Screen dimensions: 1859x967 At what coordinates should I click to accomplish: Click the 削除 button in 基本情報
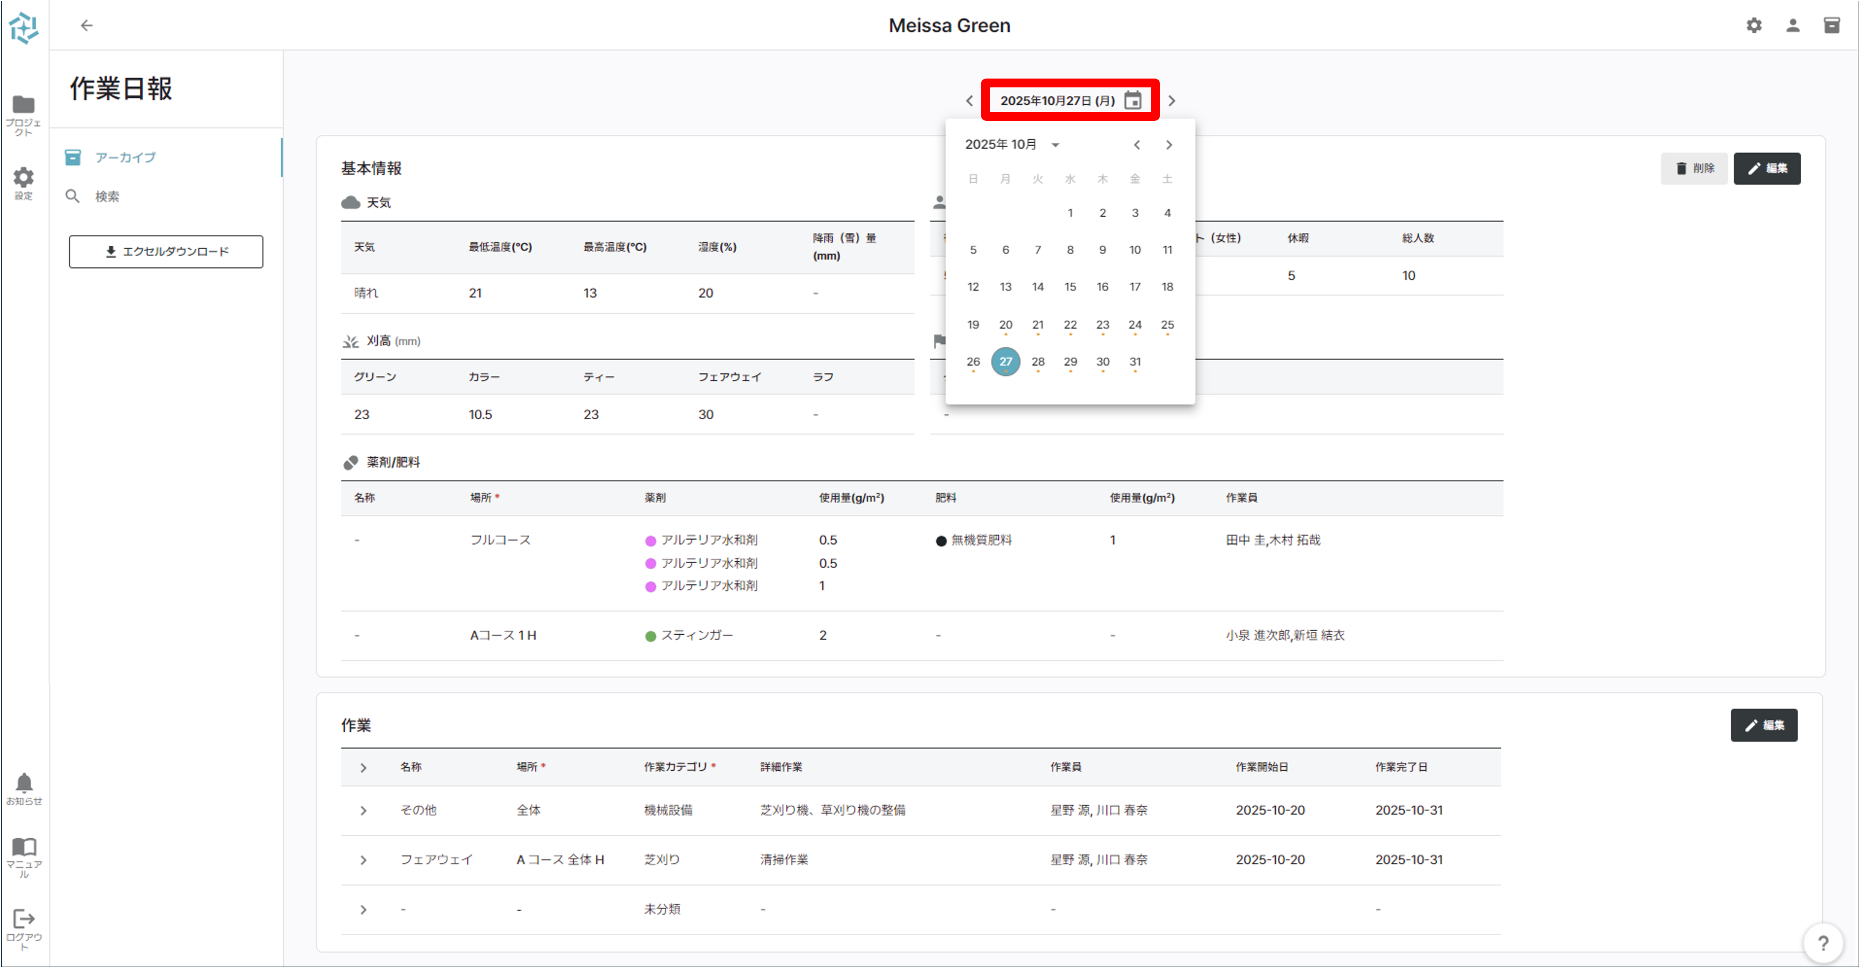point(1694,168)
